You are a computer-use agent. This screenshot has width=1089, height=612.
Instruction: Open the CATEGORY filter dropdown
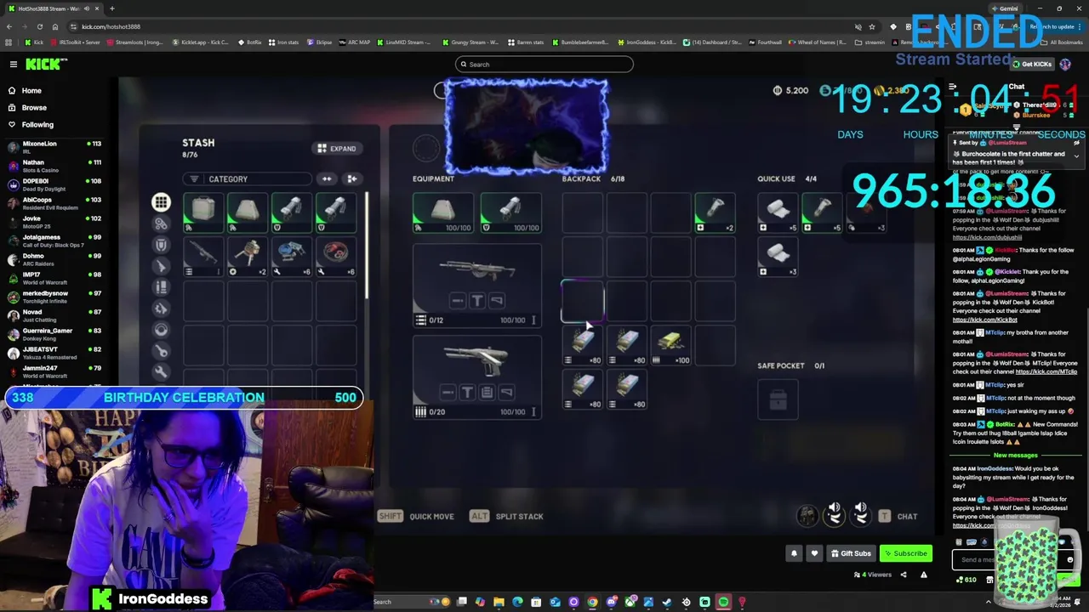248,179
